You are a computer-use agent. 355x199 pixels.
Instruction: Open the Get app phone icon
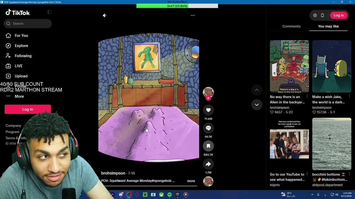(322, 15)
